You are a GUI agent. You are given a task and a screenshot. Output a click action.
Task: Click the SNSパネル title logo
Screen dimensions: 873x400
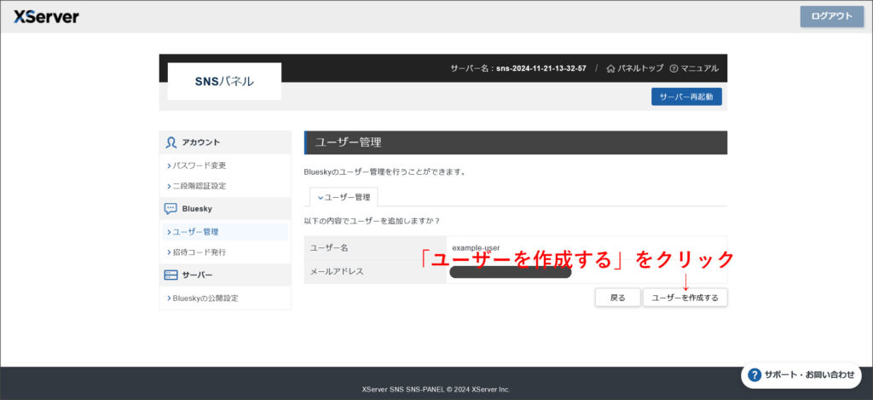pos(224,81)
